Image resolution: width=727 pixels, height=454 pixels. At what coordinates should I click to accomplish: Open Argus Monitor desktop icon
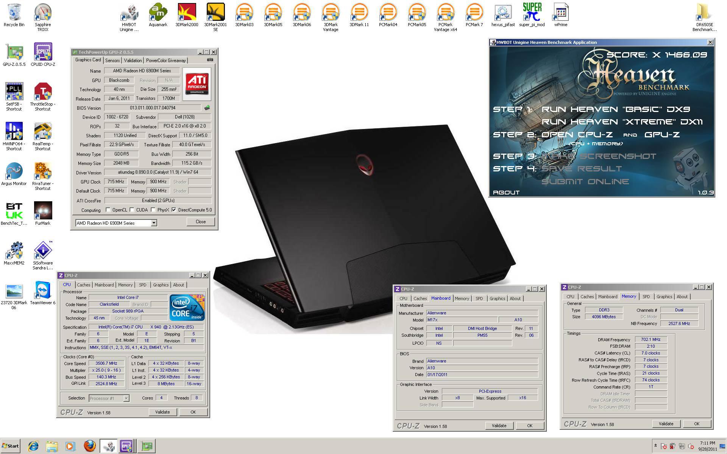pyautogui.click(x=14, y=174)
